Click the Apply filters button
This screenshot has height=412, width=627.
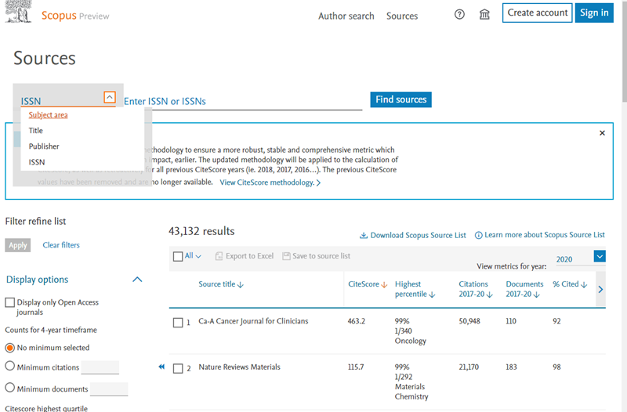[x=17, y=245]
